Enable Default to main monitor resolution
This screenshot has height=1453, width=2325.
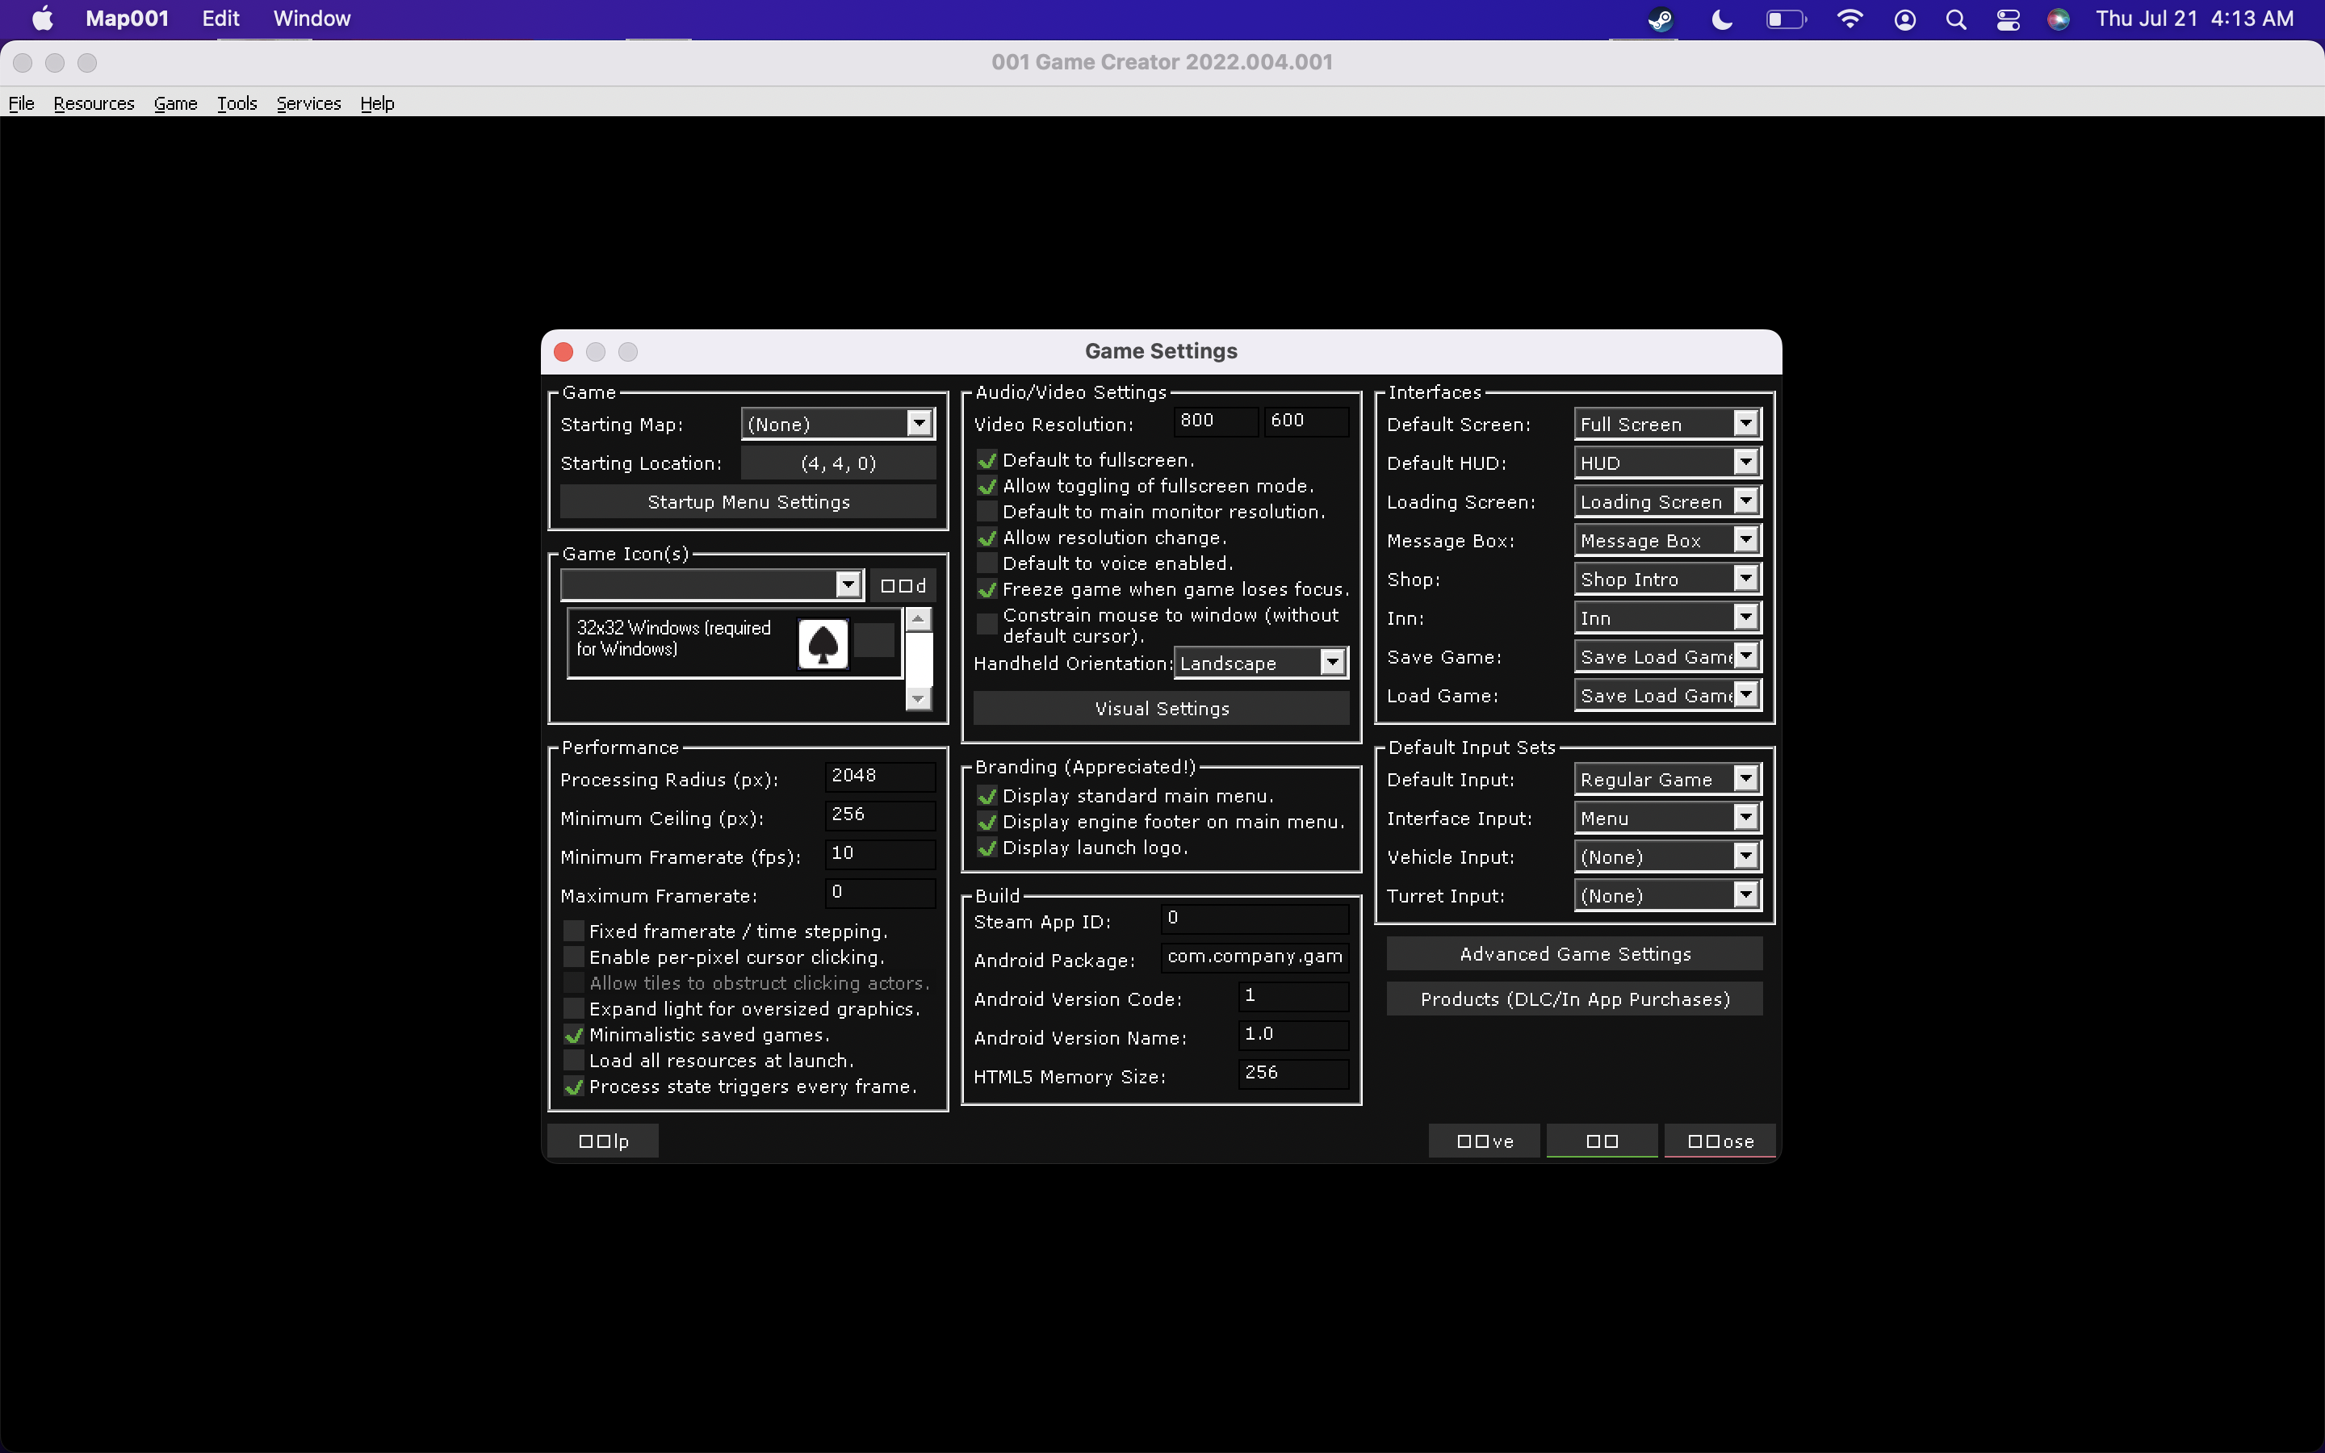coord(986,513)
